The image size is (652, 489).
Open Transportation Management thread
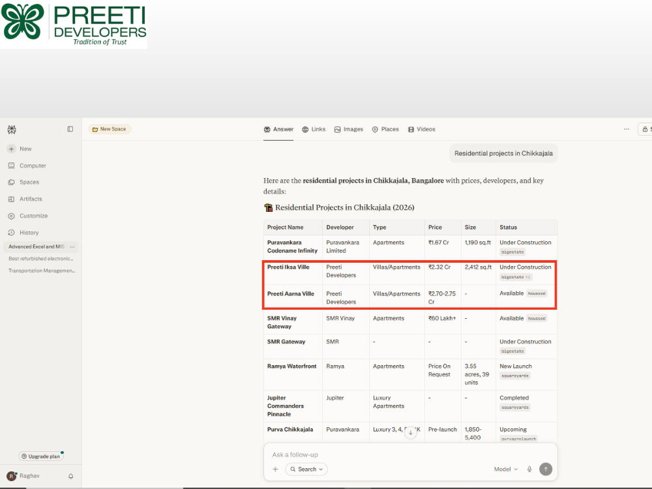pos(42,271)
